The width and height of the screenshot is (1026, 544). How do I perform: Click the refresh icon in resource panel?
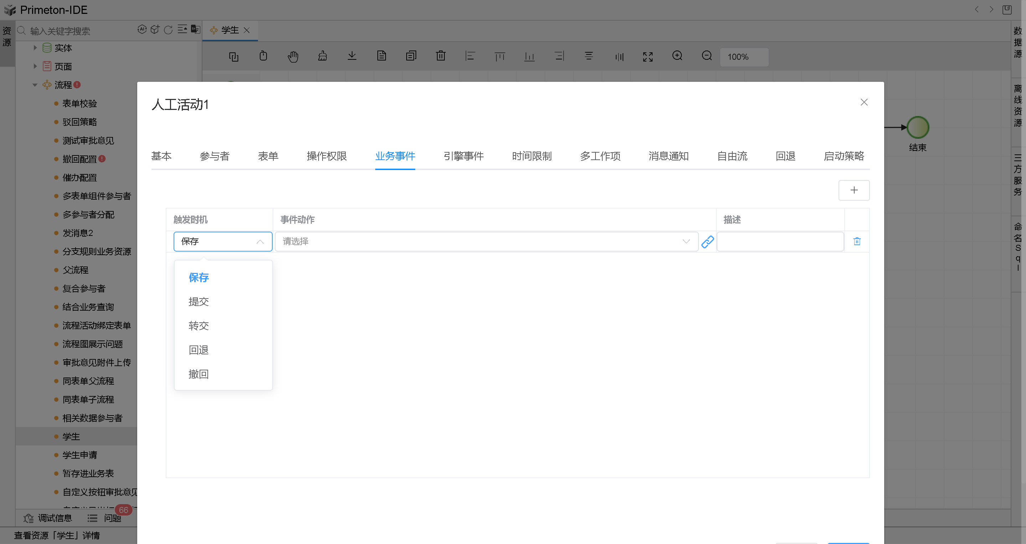click(168, 30)
